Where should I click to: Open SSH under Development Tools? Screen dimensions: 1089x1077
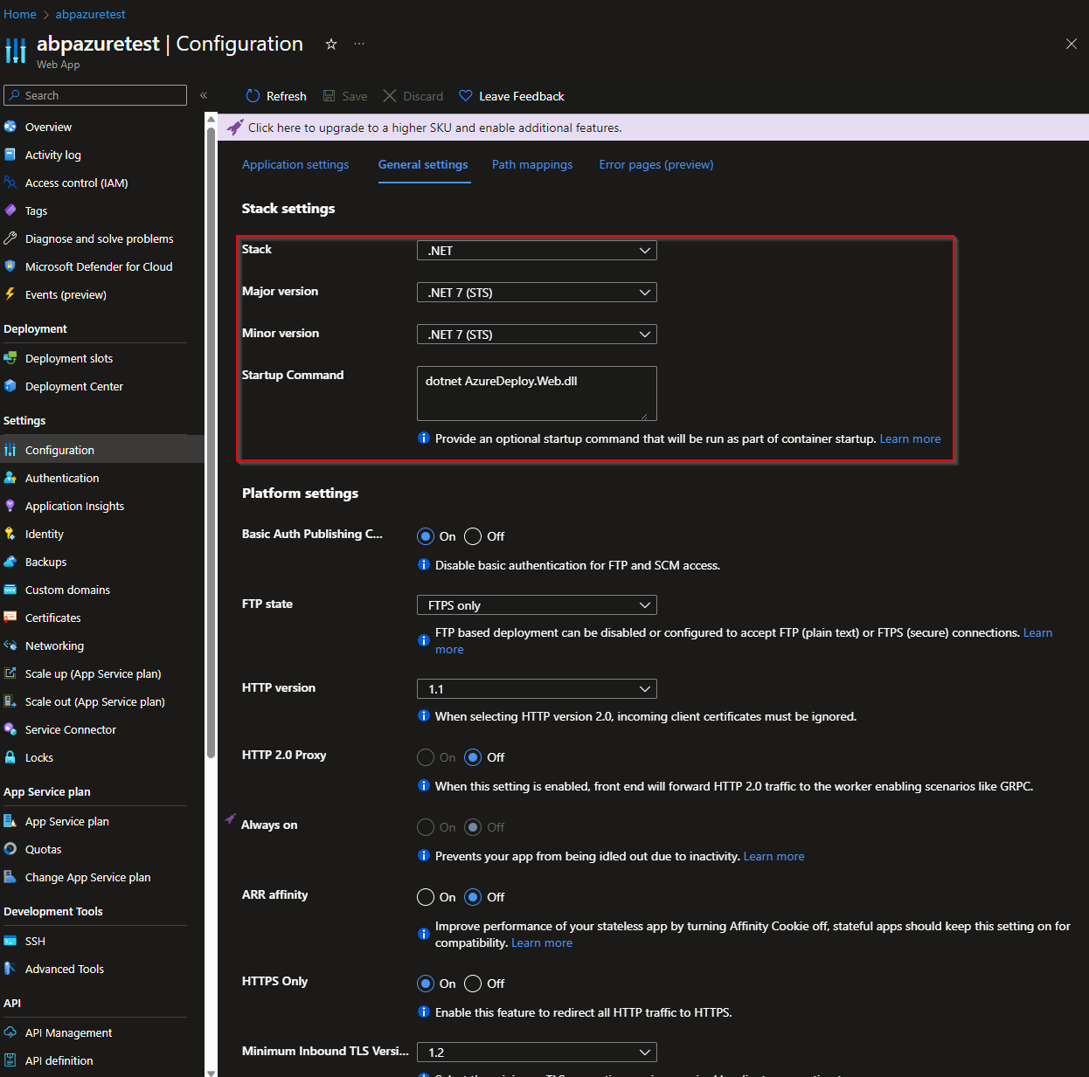tap(35, 941)
